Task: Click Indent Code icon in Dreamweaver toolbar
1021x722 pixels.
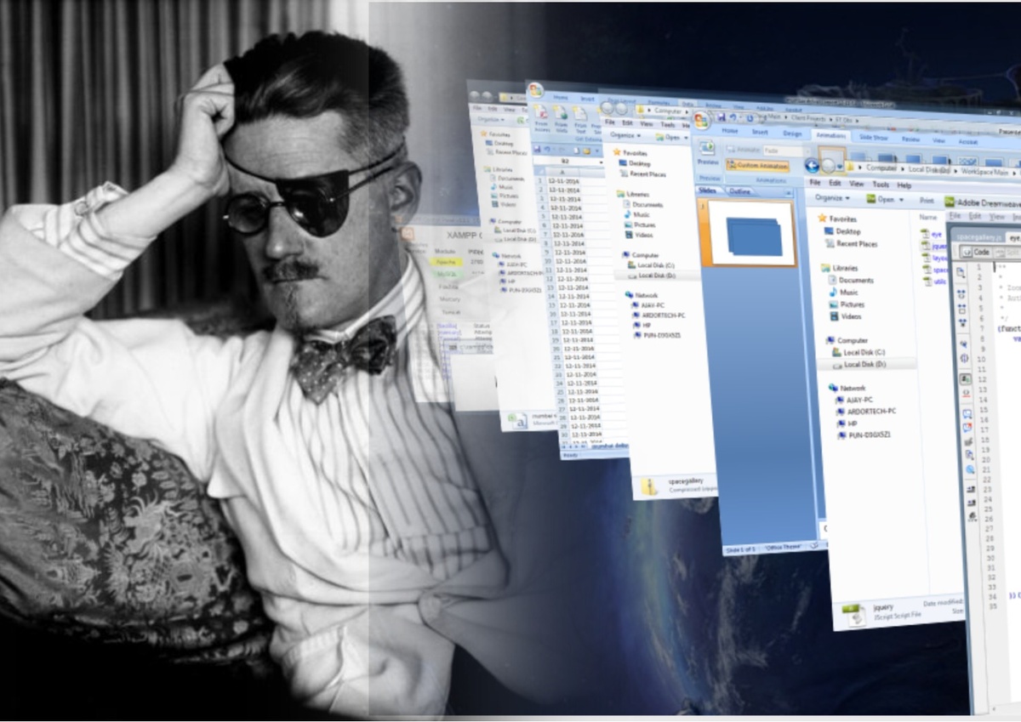Action: tap(971, 489)
